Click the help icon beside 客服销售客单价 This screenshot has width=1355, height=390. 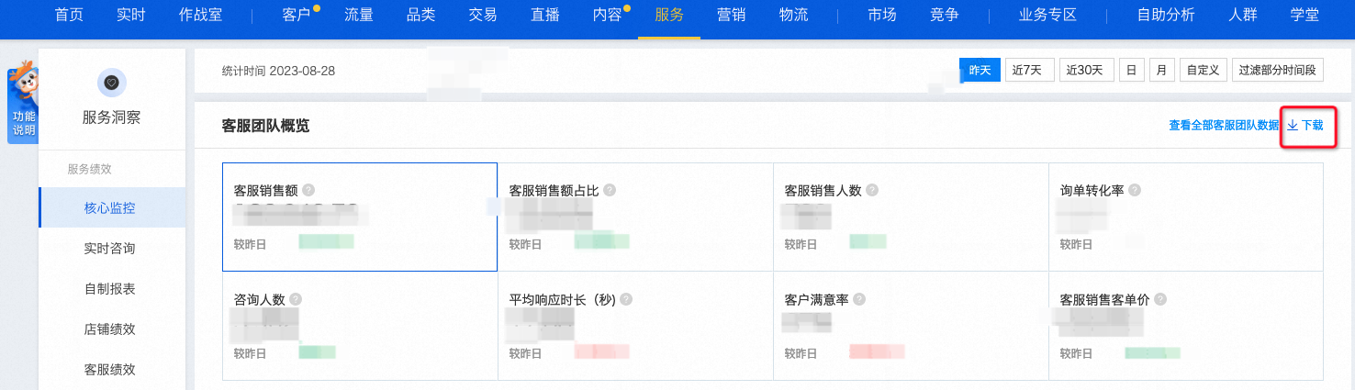click(1160, 299)
